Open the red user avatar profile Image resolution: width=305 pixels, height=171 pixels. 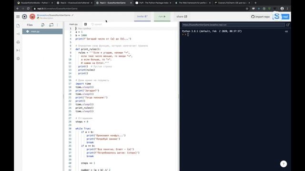32,17
